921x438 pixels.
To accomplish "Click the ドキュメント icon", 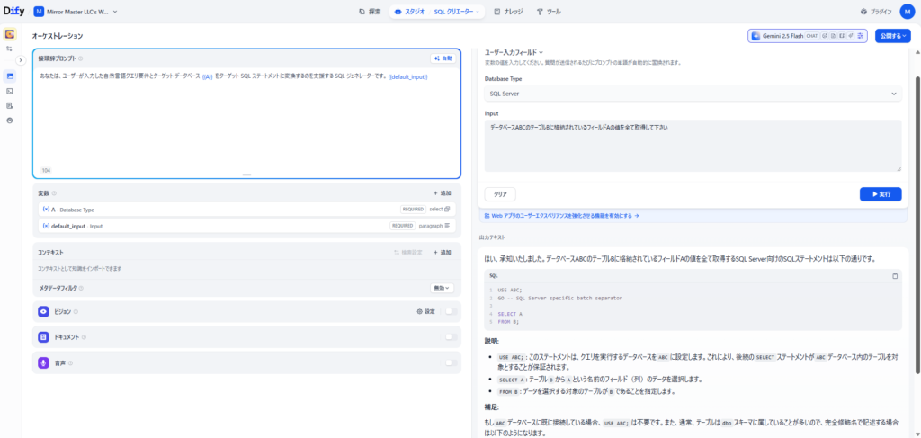I will pos(43,337).
